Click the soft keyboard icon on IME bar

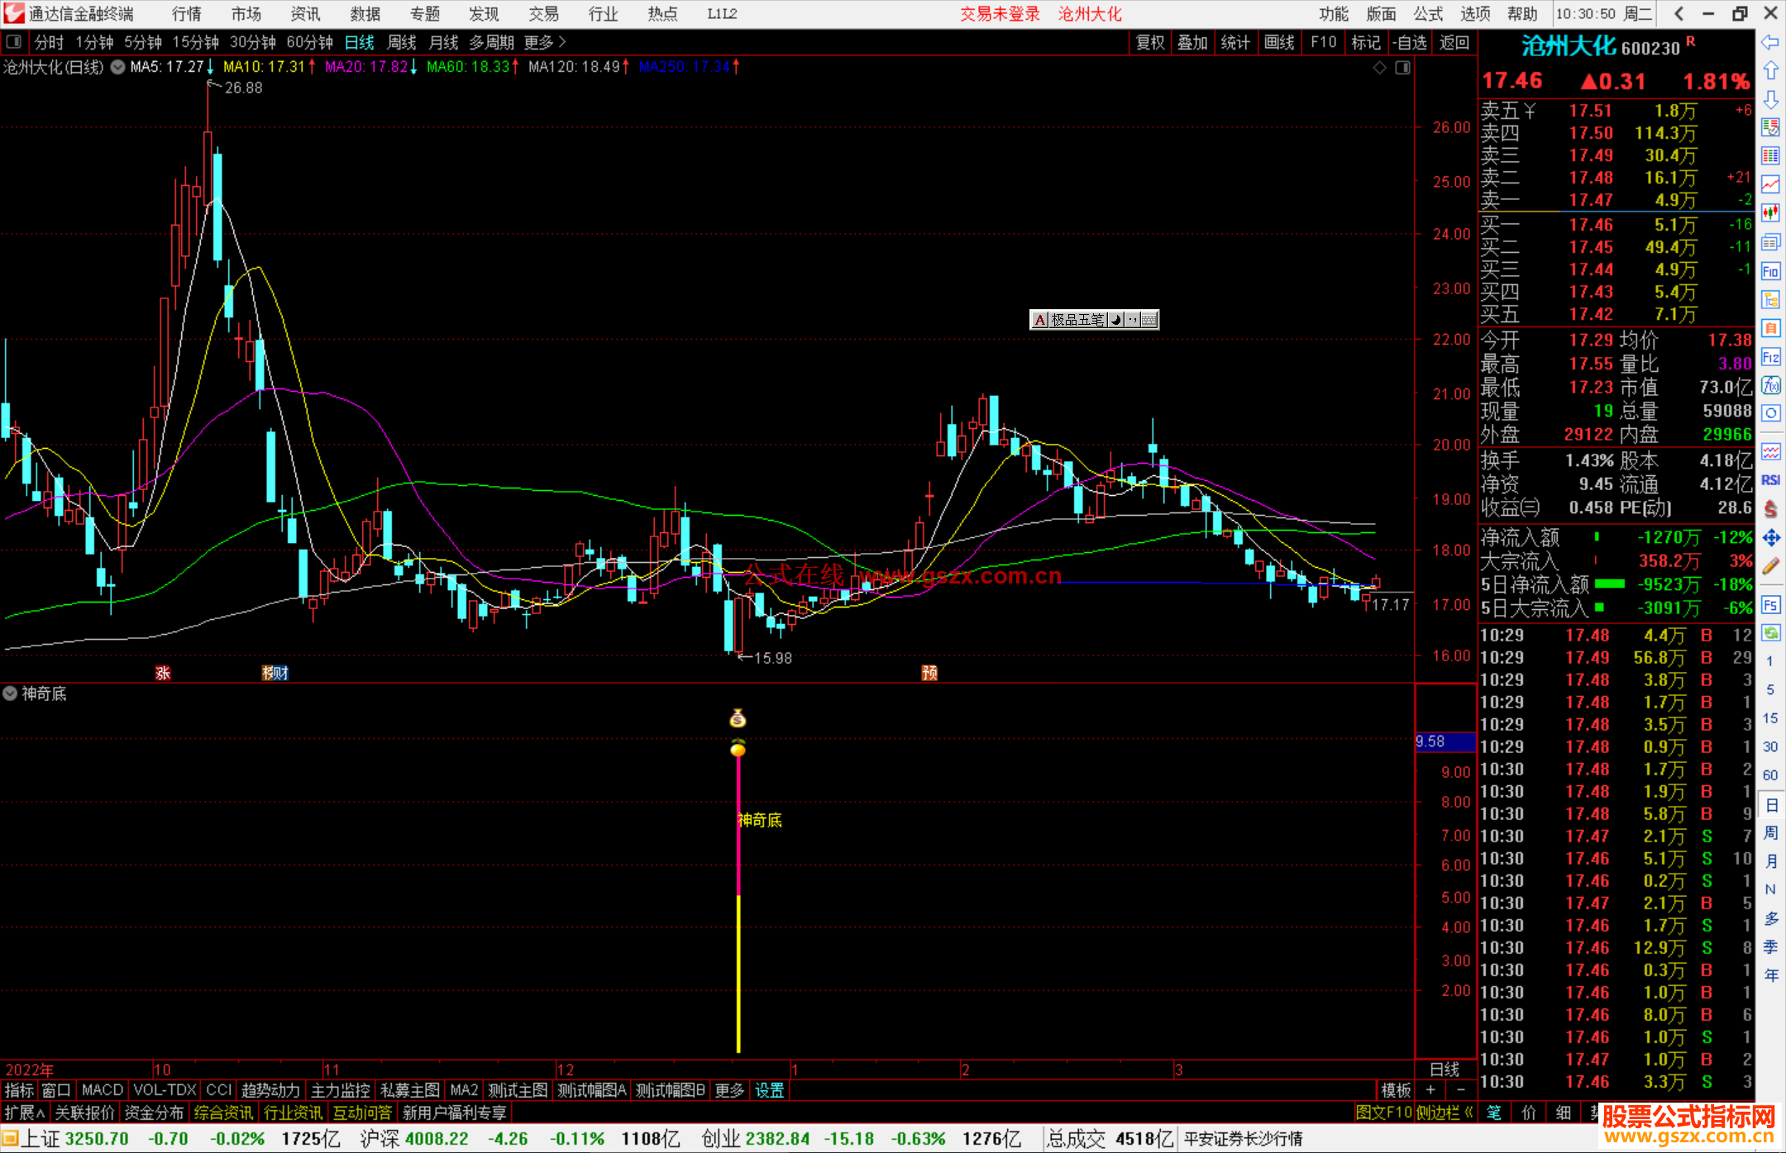pos(1149,320)
